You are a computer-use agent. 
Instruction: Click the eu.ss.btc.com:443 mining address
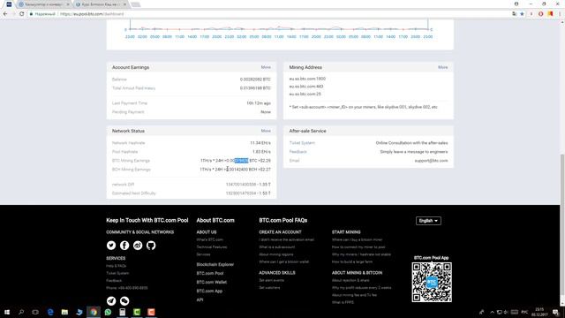306,87
